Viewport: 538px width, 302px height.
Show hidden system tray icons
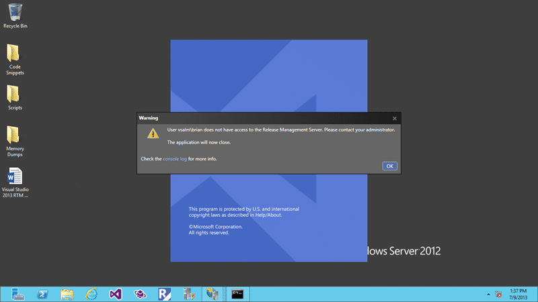(488, 295)
